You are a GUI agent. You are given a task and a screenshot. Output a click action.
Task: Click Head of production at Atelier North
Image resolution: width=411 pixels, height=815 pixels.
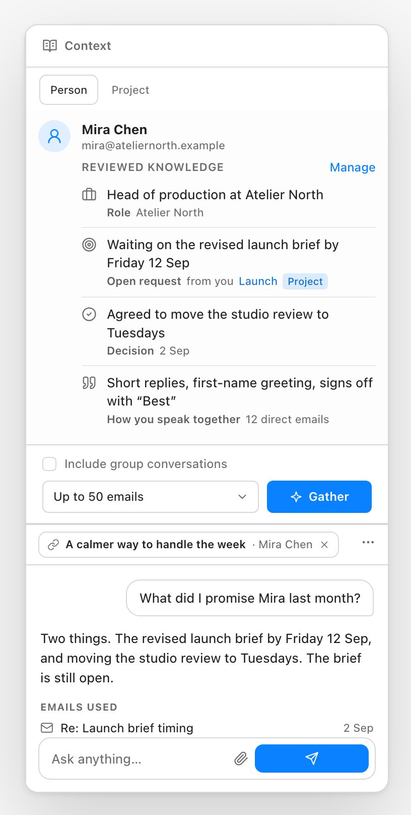(215, 195)
